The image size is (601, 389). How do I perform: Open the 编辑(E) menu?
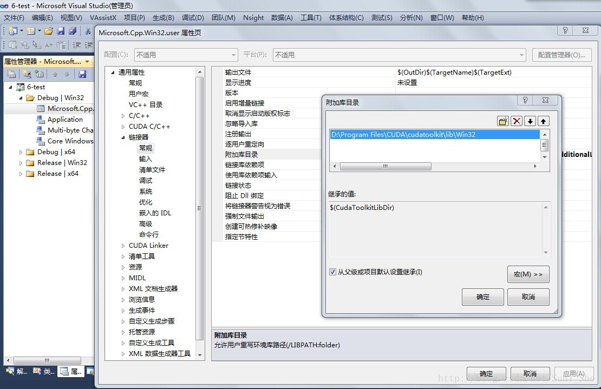pos(42,18)
